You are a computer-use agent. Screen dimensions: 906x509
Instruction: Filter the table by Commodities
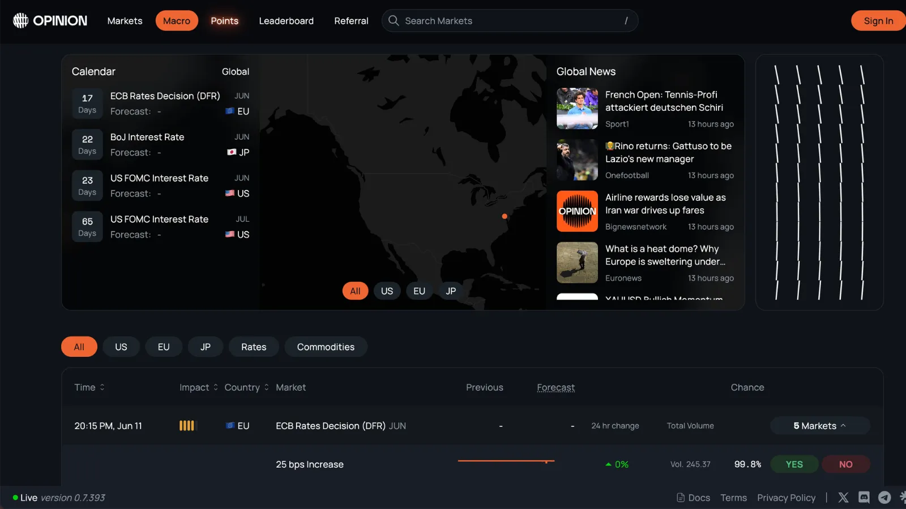[326, 347]
